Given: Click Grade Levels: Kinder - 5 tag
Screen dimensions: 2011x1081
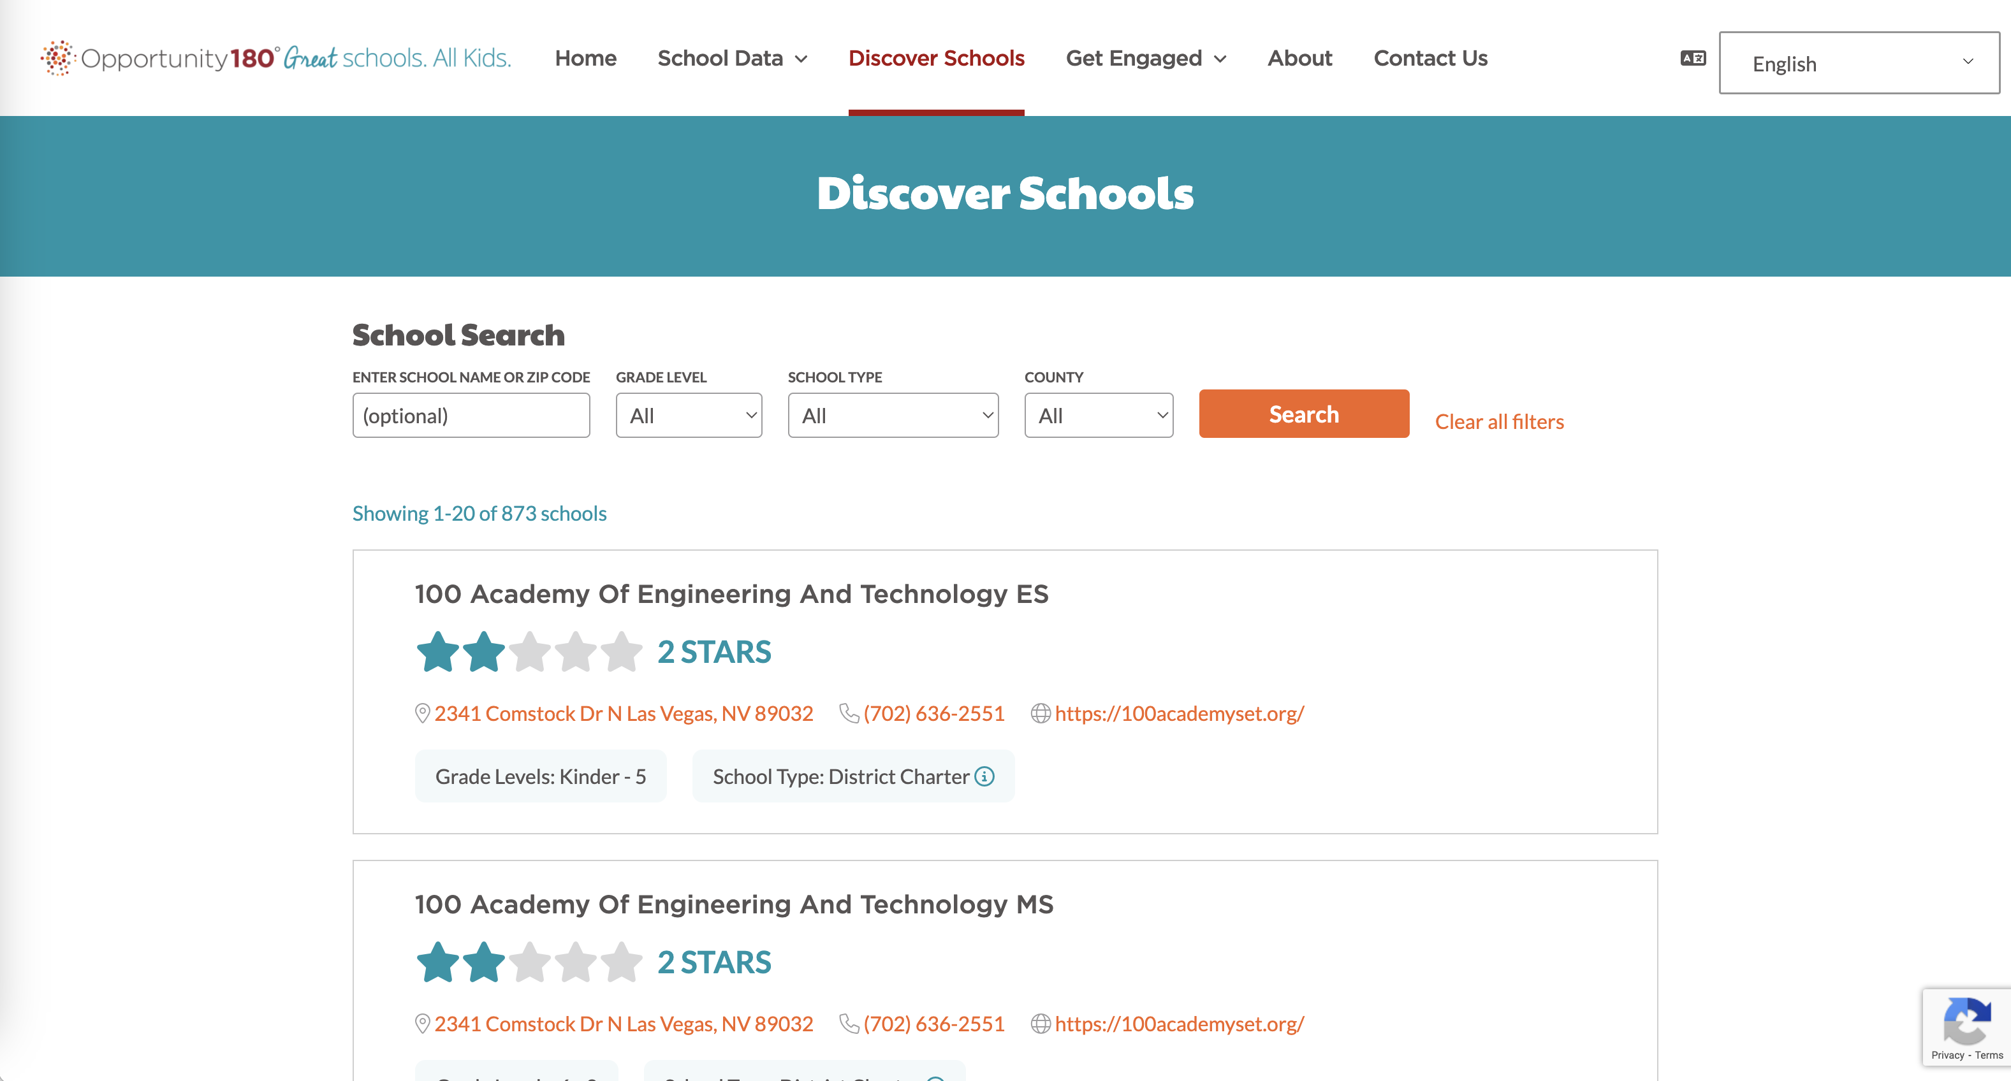Looking at the screenshot, I should [540, 776].
